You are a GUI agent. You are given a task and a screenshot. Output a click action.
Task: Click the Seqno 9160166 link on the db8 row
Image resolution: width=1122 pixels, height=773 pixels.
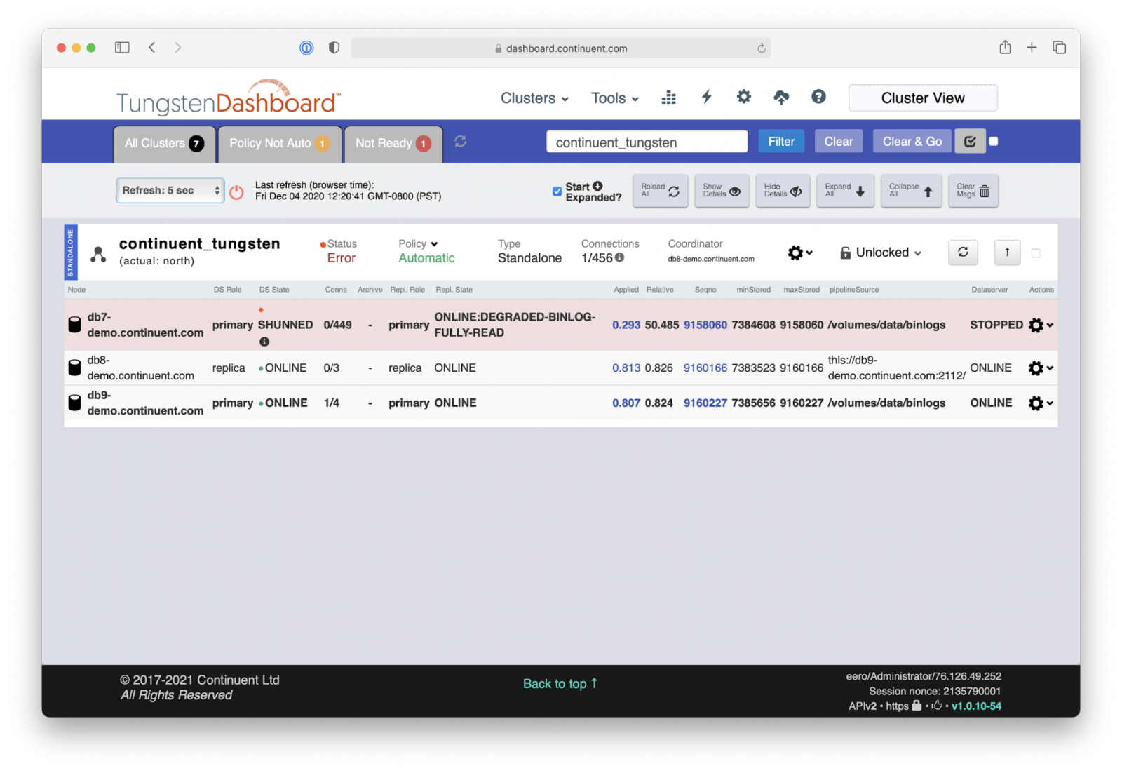[705, 368]
